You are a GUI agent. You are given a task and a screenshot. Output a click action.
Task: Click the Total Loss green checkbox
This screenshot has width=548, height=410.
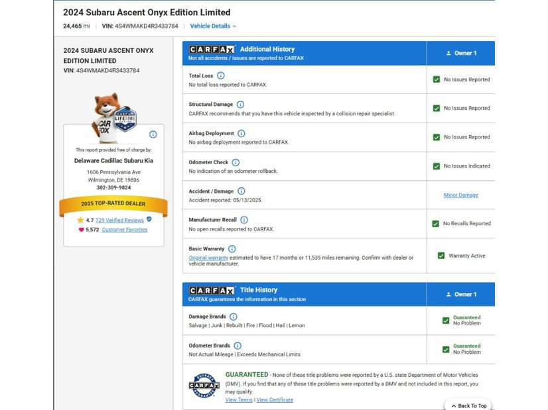pyautogui.click(x=437, y=79)
